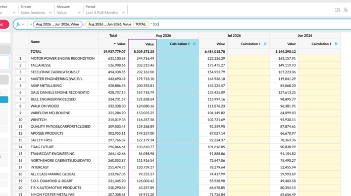Select row QUALITY PATIOS&CARPORTSCLOSED

pyautogui.click(x=61, y=127)
